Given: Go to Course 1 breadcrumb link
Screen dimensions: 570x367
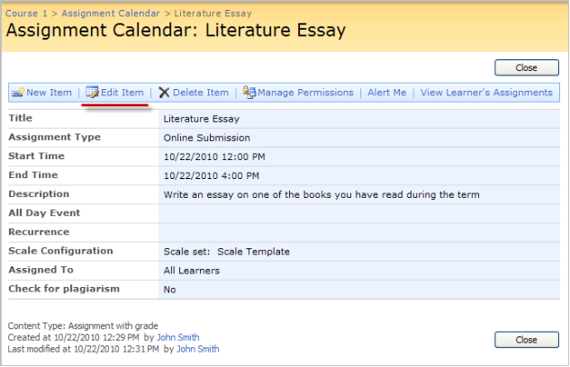Looking at the screenshot, I should click(x=26, y=13).
